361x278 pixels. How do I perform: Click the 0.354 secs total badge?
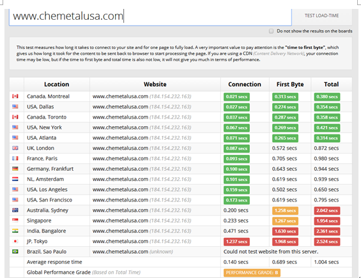tap(327, 107)
